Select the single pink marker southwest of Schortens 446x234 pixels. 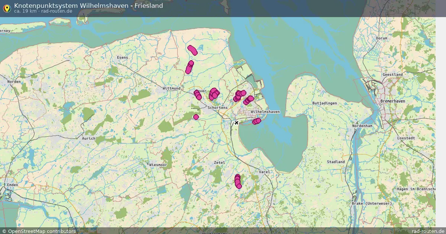point(196,117)
